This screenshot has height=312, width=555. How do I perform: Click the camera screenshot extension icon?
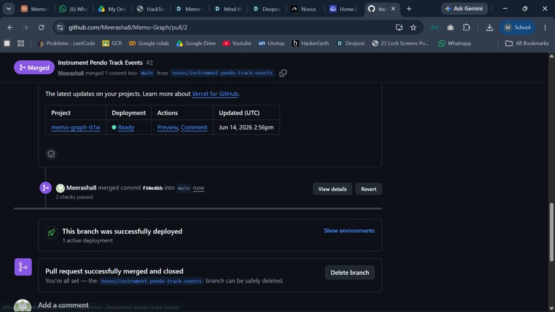click(450, 28)
